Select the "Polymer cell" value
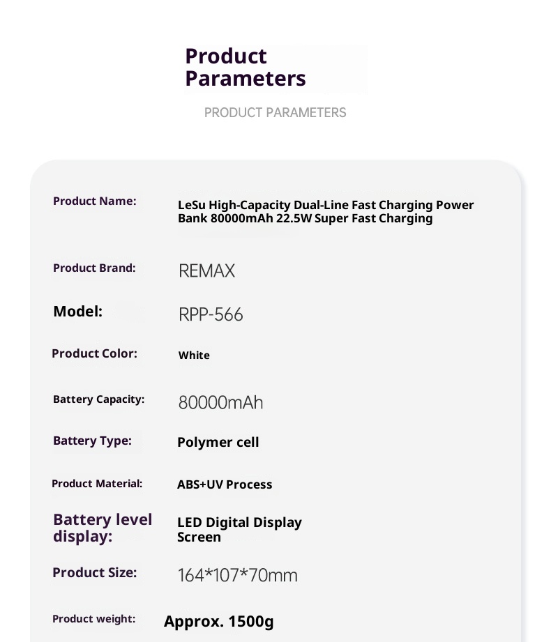The width and height of the screenshot is (551, 642). pos(218,443)
